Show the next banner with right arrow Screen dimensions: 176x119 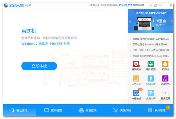click(x=171, y=21)
